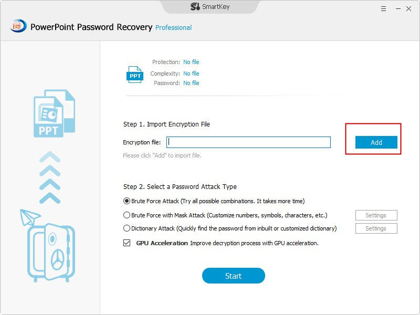420x315 pixels.
Task: Disable the GPU Acceleration checkbox
Action: pyautogui.click(x=127, y=243)
